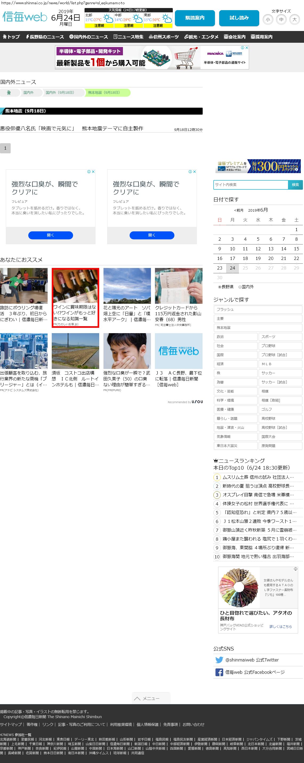Screen dimensions: 304x763
Task: Close the top banner ad
Action: (247, 48)
